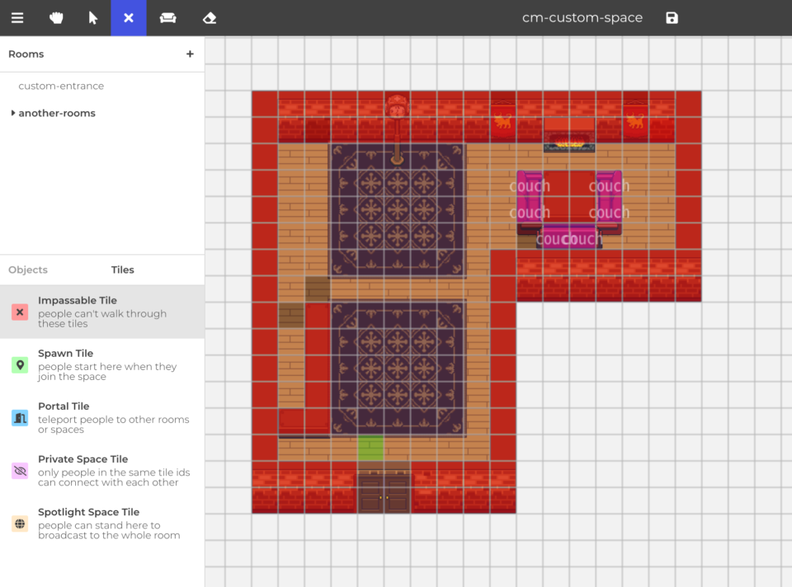Activate the tile effects (X) tool

tap(128, 18)
